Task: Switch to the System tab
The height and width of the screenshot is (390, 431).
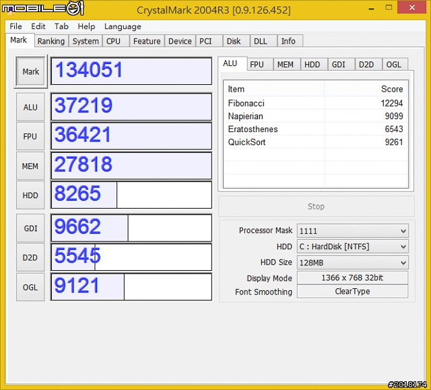Action: coord(86,41)
